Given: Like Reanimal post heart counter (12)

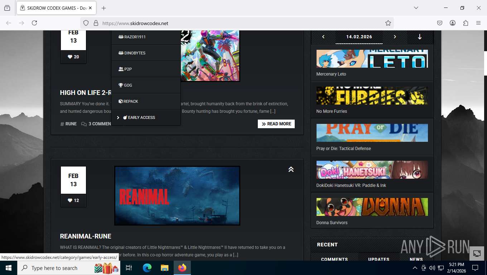Looking at the screenshot, I should pyautogui.click(x=73, y=200).
